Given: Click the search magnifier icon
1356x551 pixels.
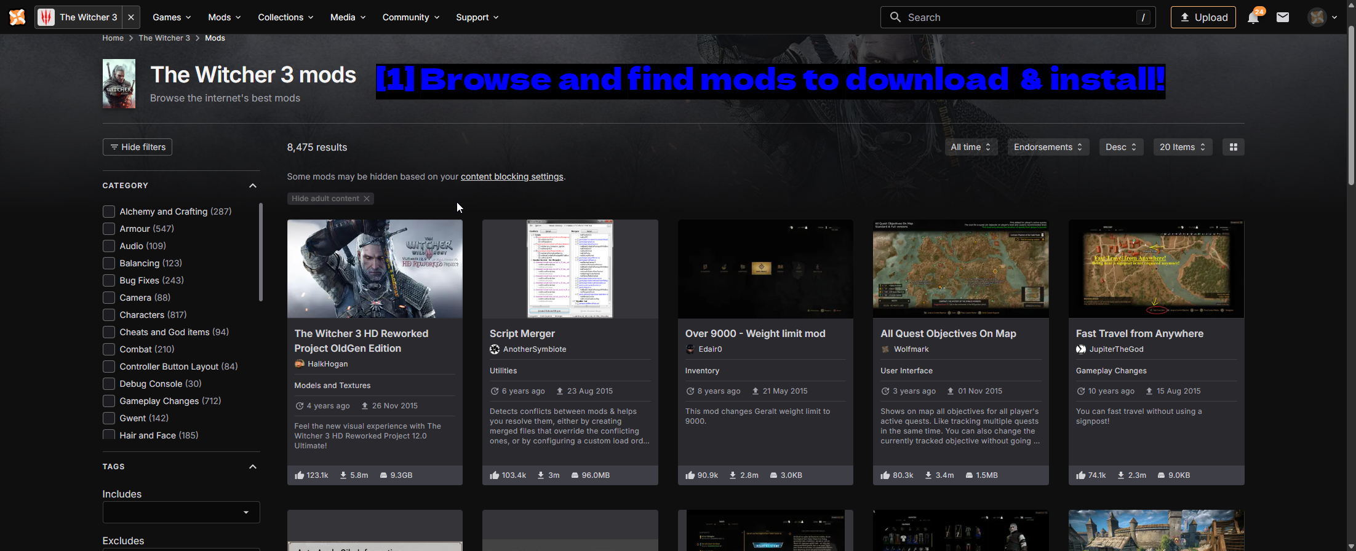Looking at the screenshot, I should pyautogui.click(x=896, y=17).
